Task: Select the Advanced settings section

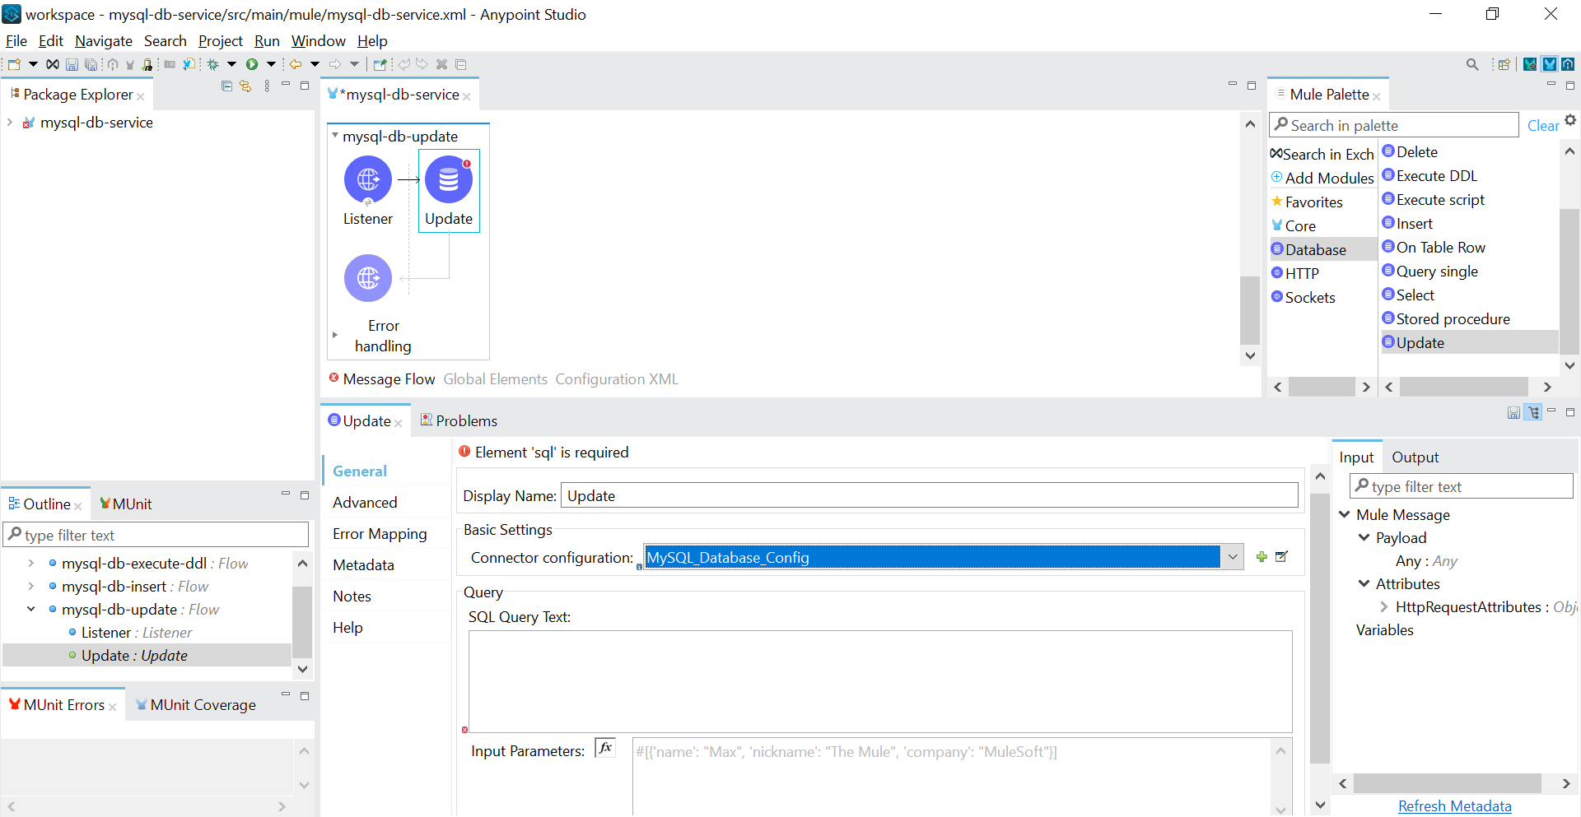Action: pyautogui.click(x=365, y=503)
